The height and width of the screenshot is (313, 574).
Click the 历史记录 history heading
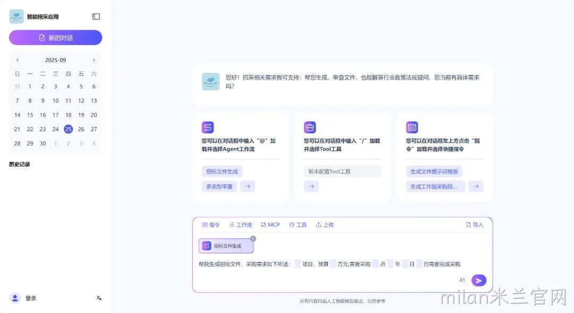coord(20,164)
